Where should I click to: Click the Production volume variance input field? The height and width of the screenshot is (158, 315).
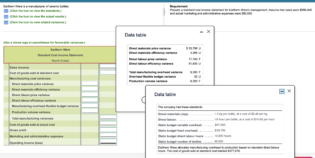point(90,111)
